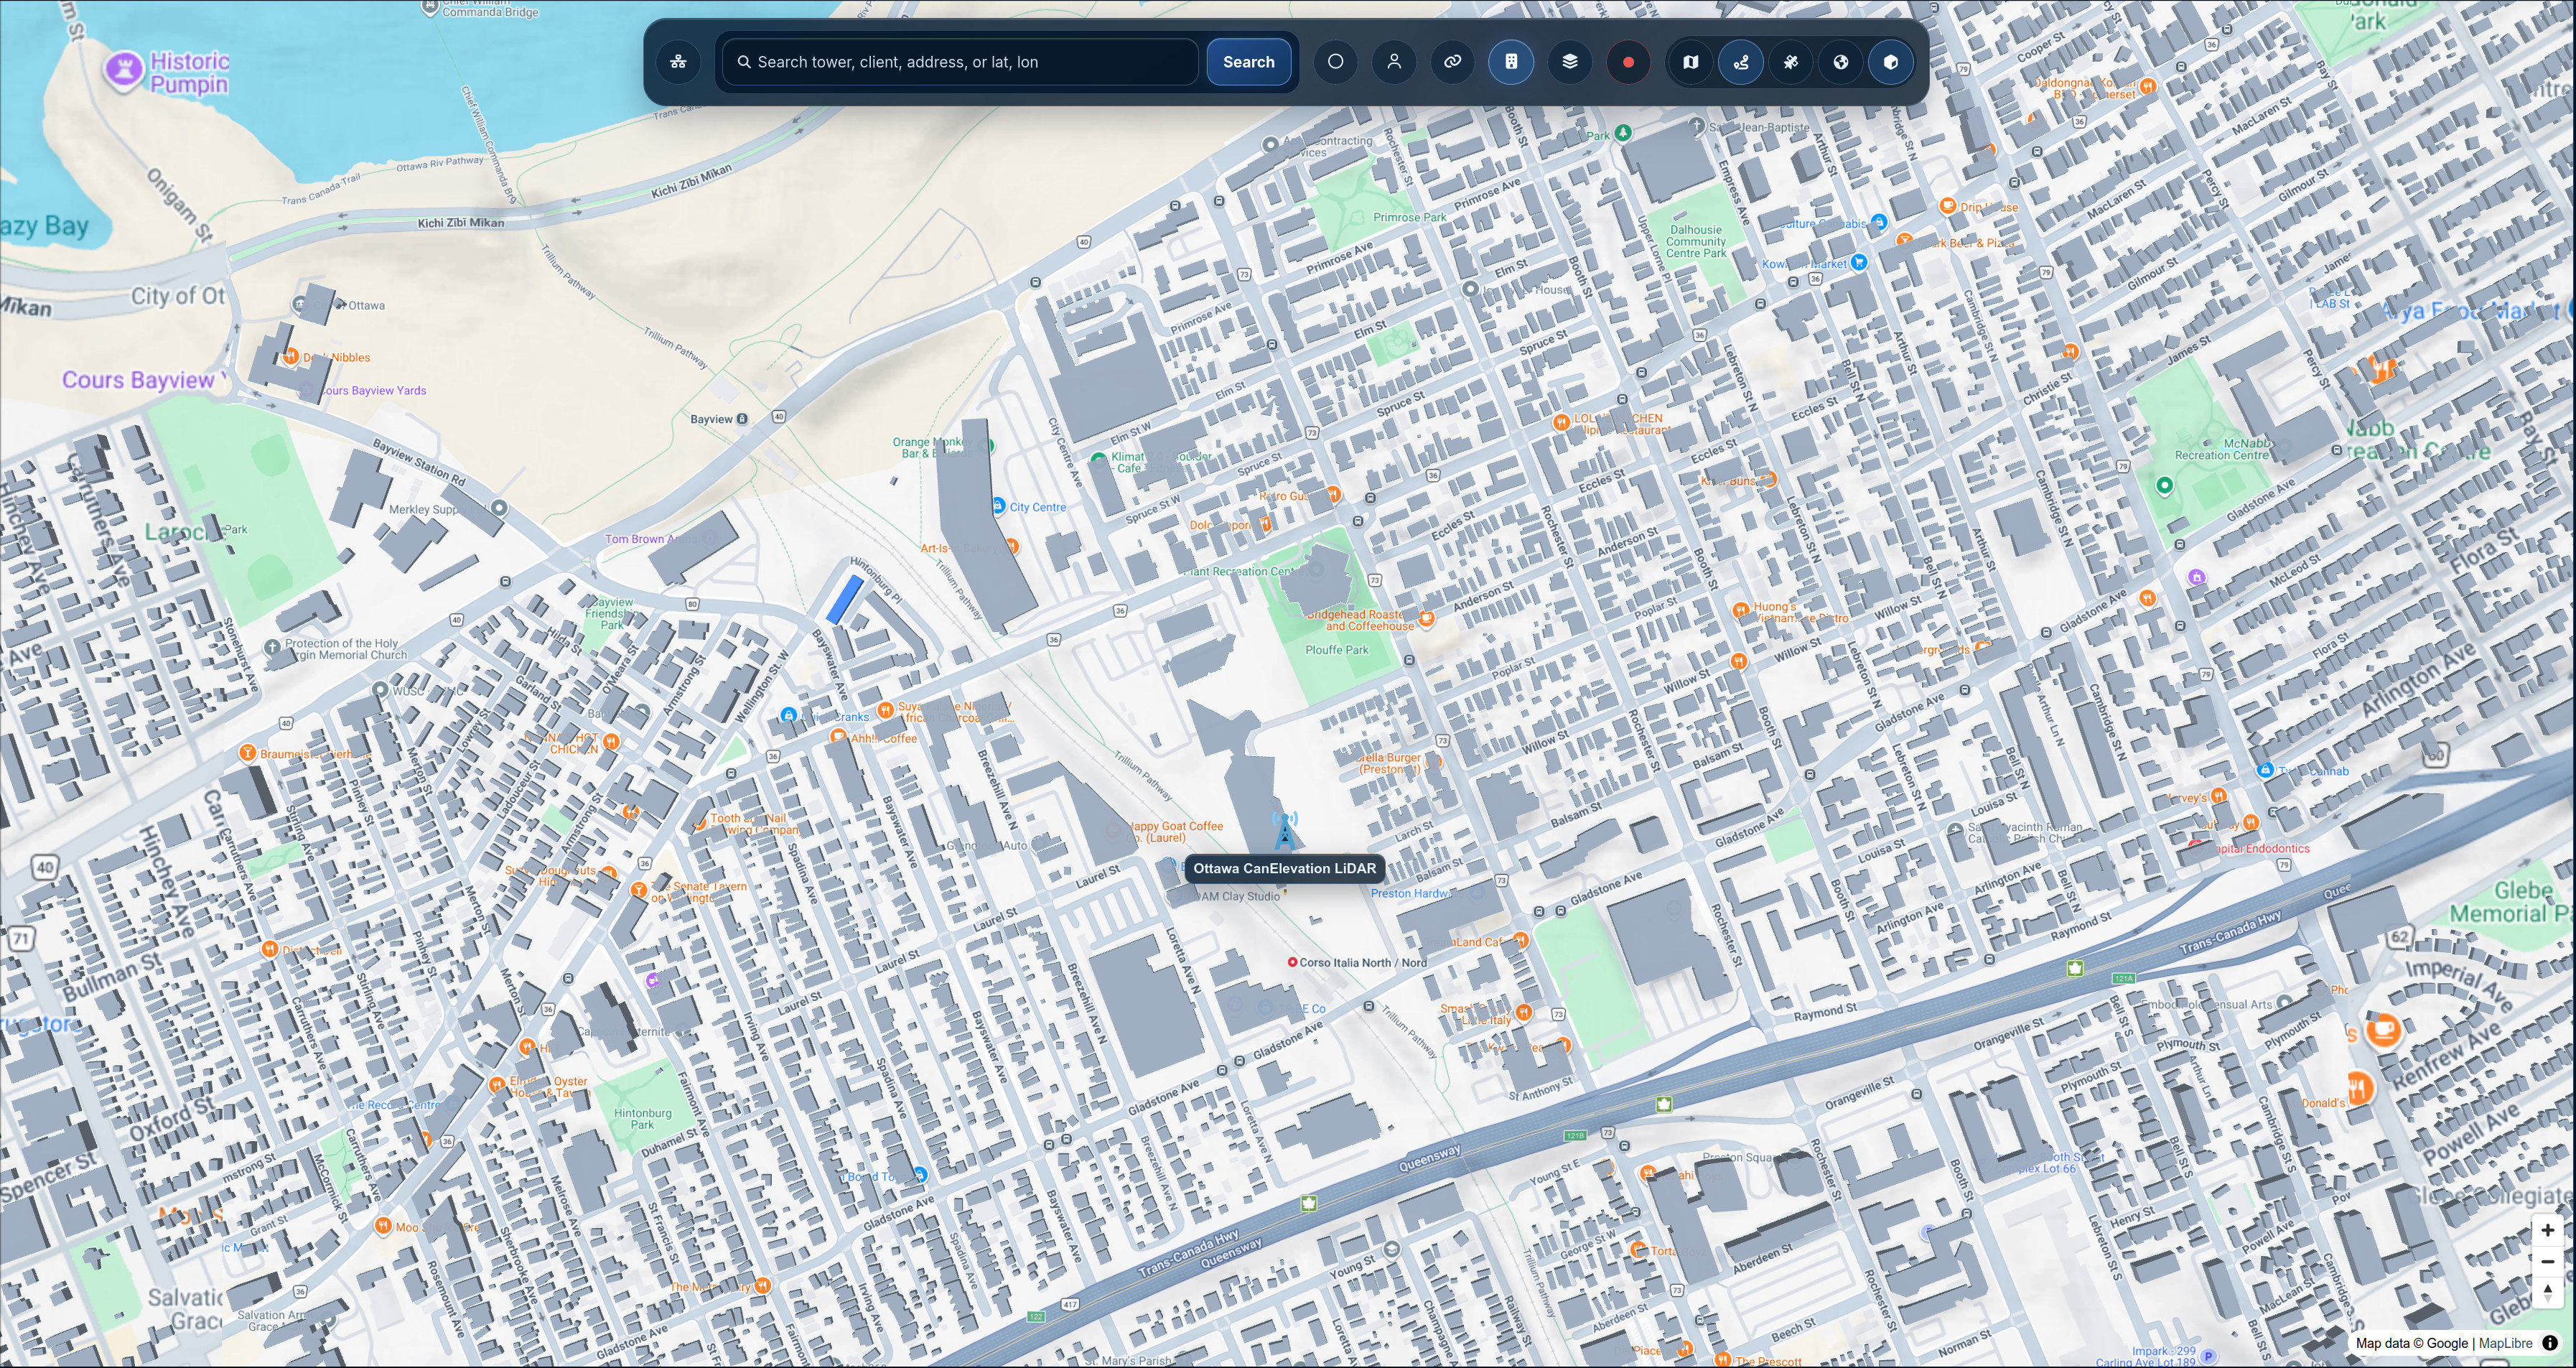This screenshot has width=2576, height=1368.
Task: Toggle the 3D cube view button
Action: [1890, 62]
